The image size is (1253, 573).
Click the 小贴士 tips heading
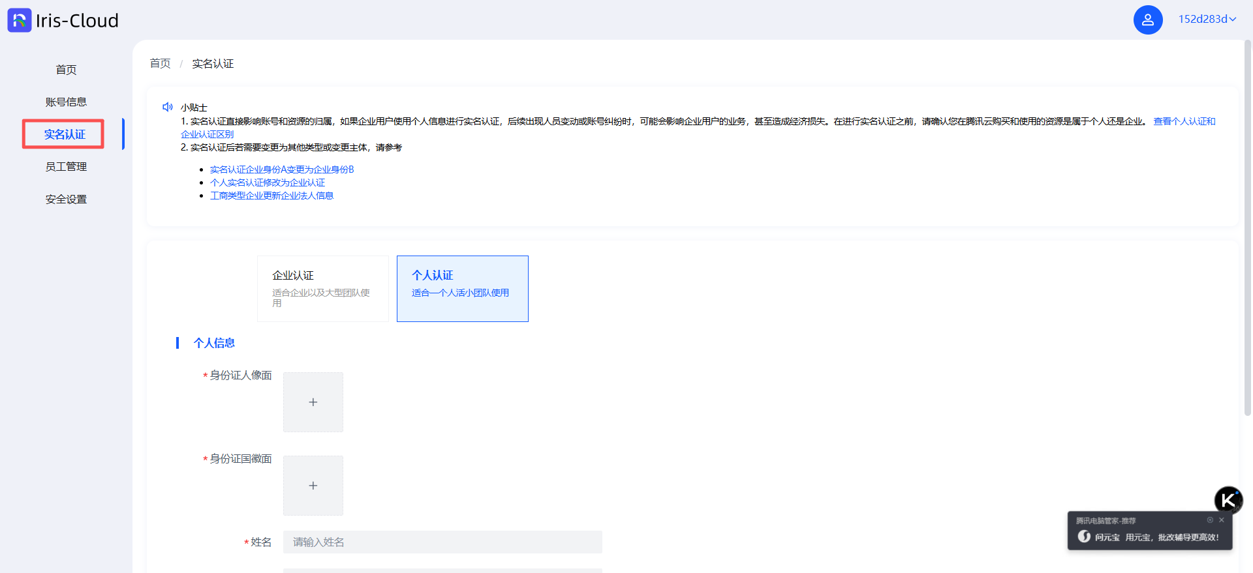pos(194,108)
